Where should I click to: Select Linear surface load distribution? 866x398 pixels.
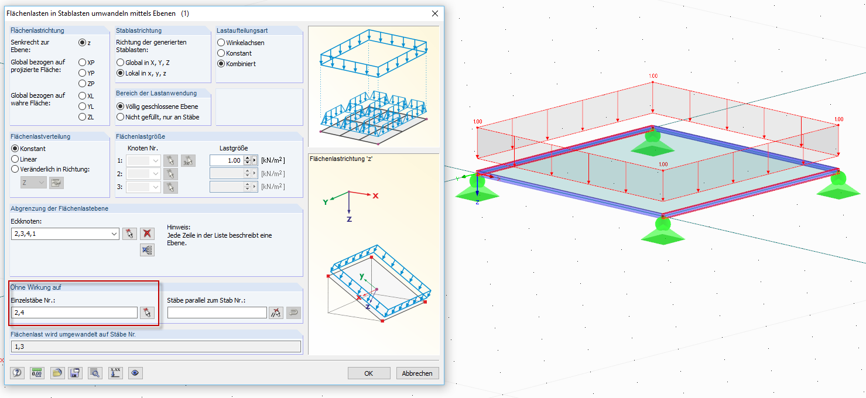pos(15,159)
